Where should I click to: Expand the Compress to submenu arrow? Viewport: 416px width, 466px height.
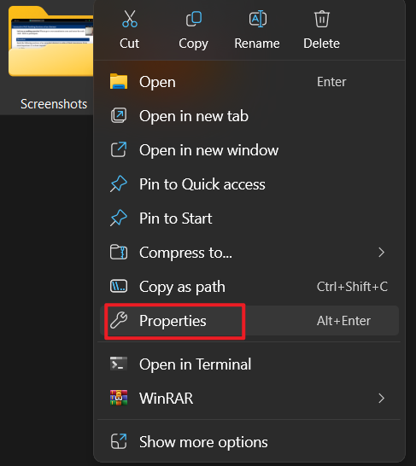coord(382,253)
